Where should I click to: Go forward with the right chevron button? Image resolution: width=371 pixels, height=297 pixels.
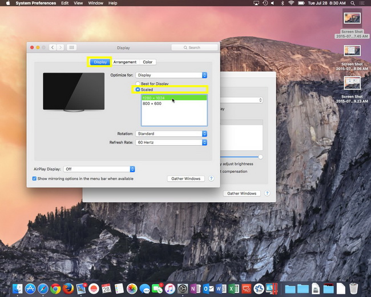click(61, 47)
